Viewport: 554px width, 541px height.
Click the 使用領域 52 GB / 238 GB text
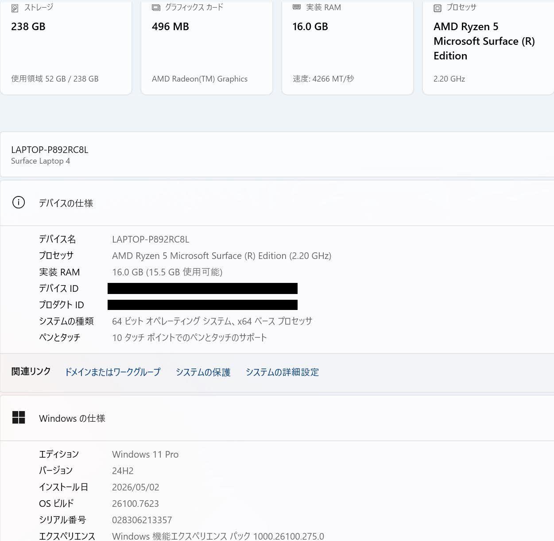[x=55, y=79]
